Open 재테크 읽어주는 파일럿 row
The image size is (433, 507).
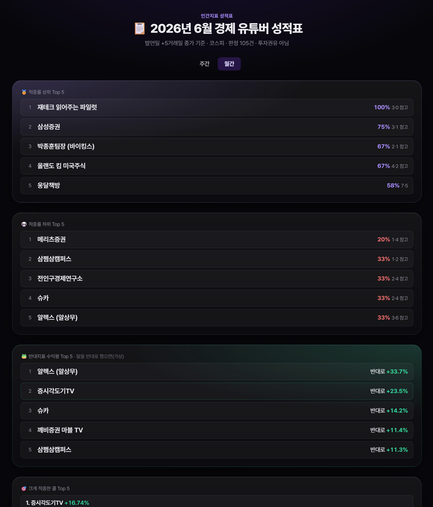click(217, 107)
